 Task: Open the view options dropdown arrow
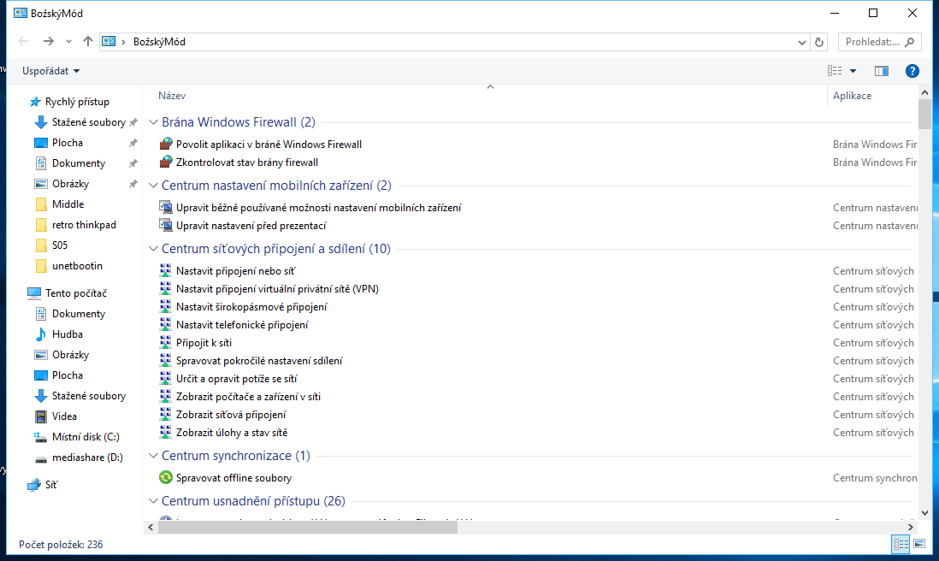[x=853, y=71]
